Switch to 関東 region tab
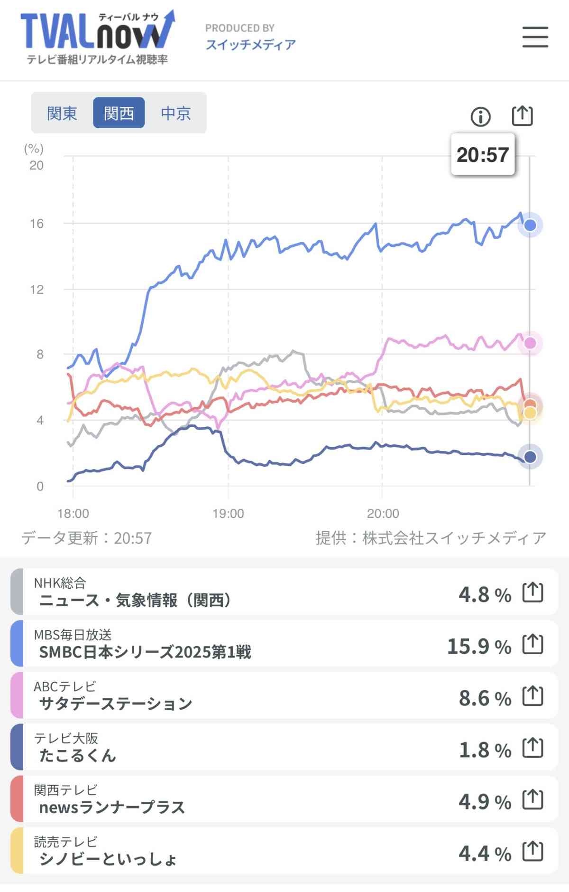This screenshot has width=569, height=892. (x=62, y=113)
